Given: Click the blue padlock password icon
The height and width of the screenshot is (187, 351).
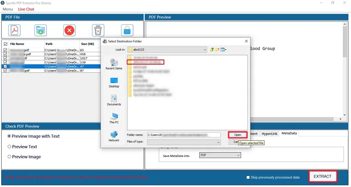Looking at the screenshot, I should [127, 30].
